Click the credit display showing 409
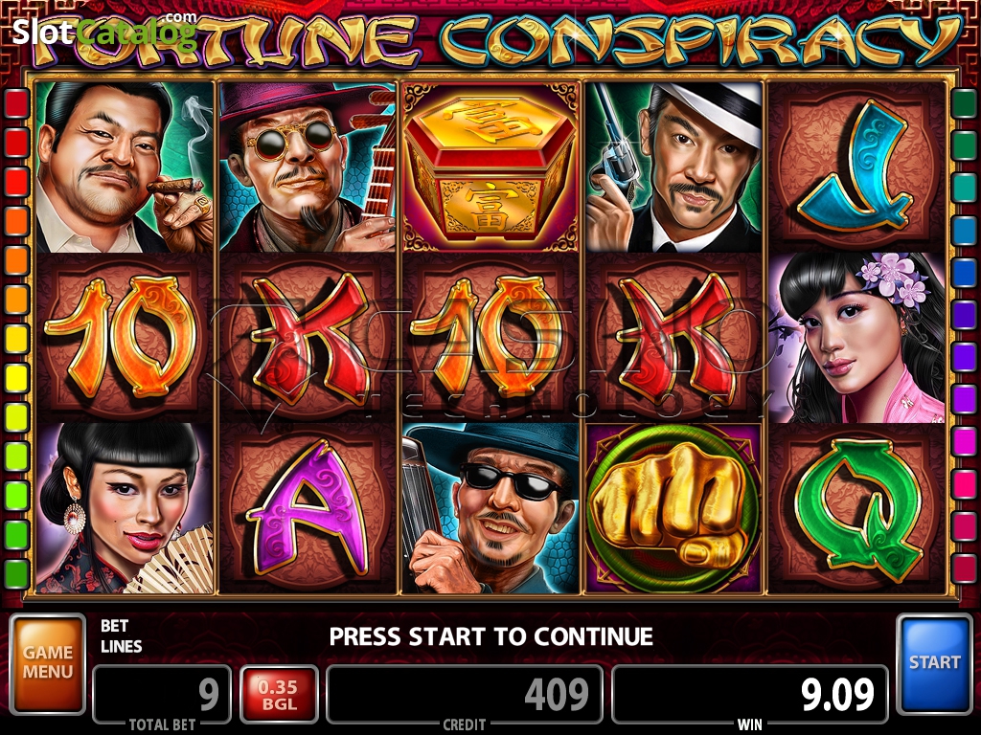 point(465,694)
